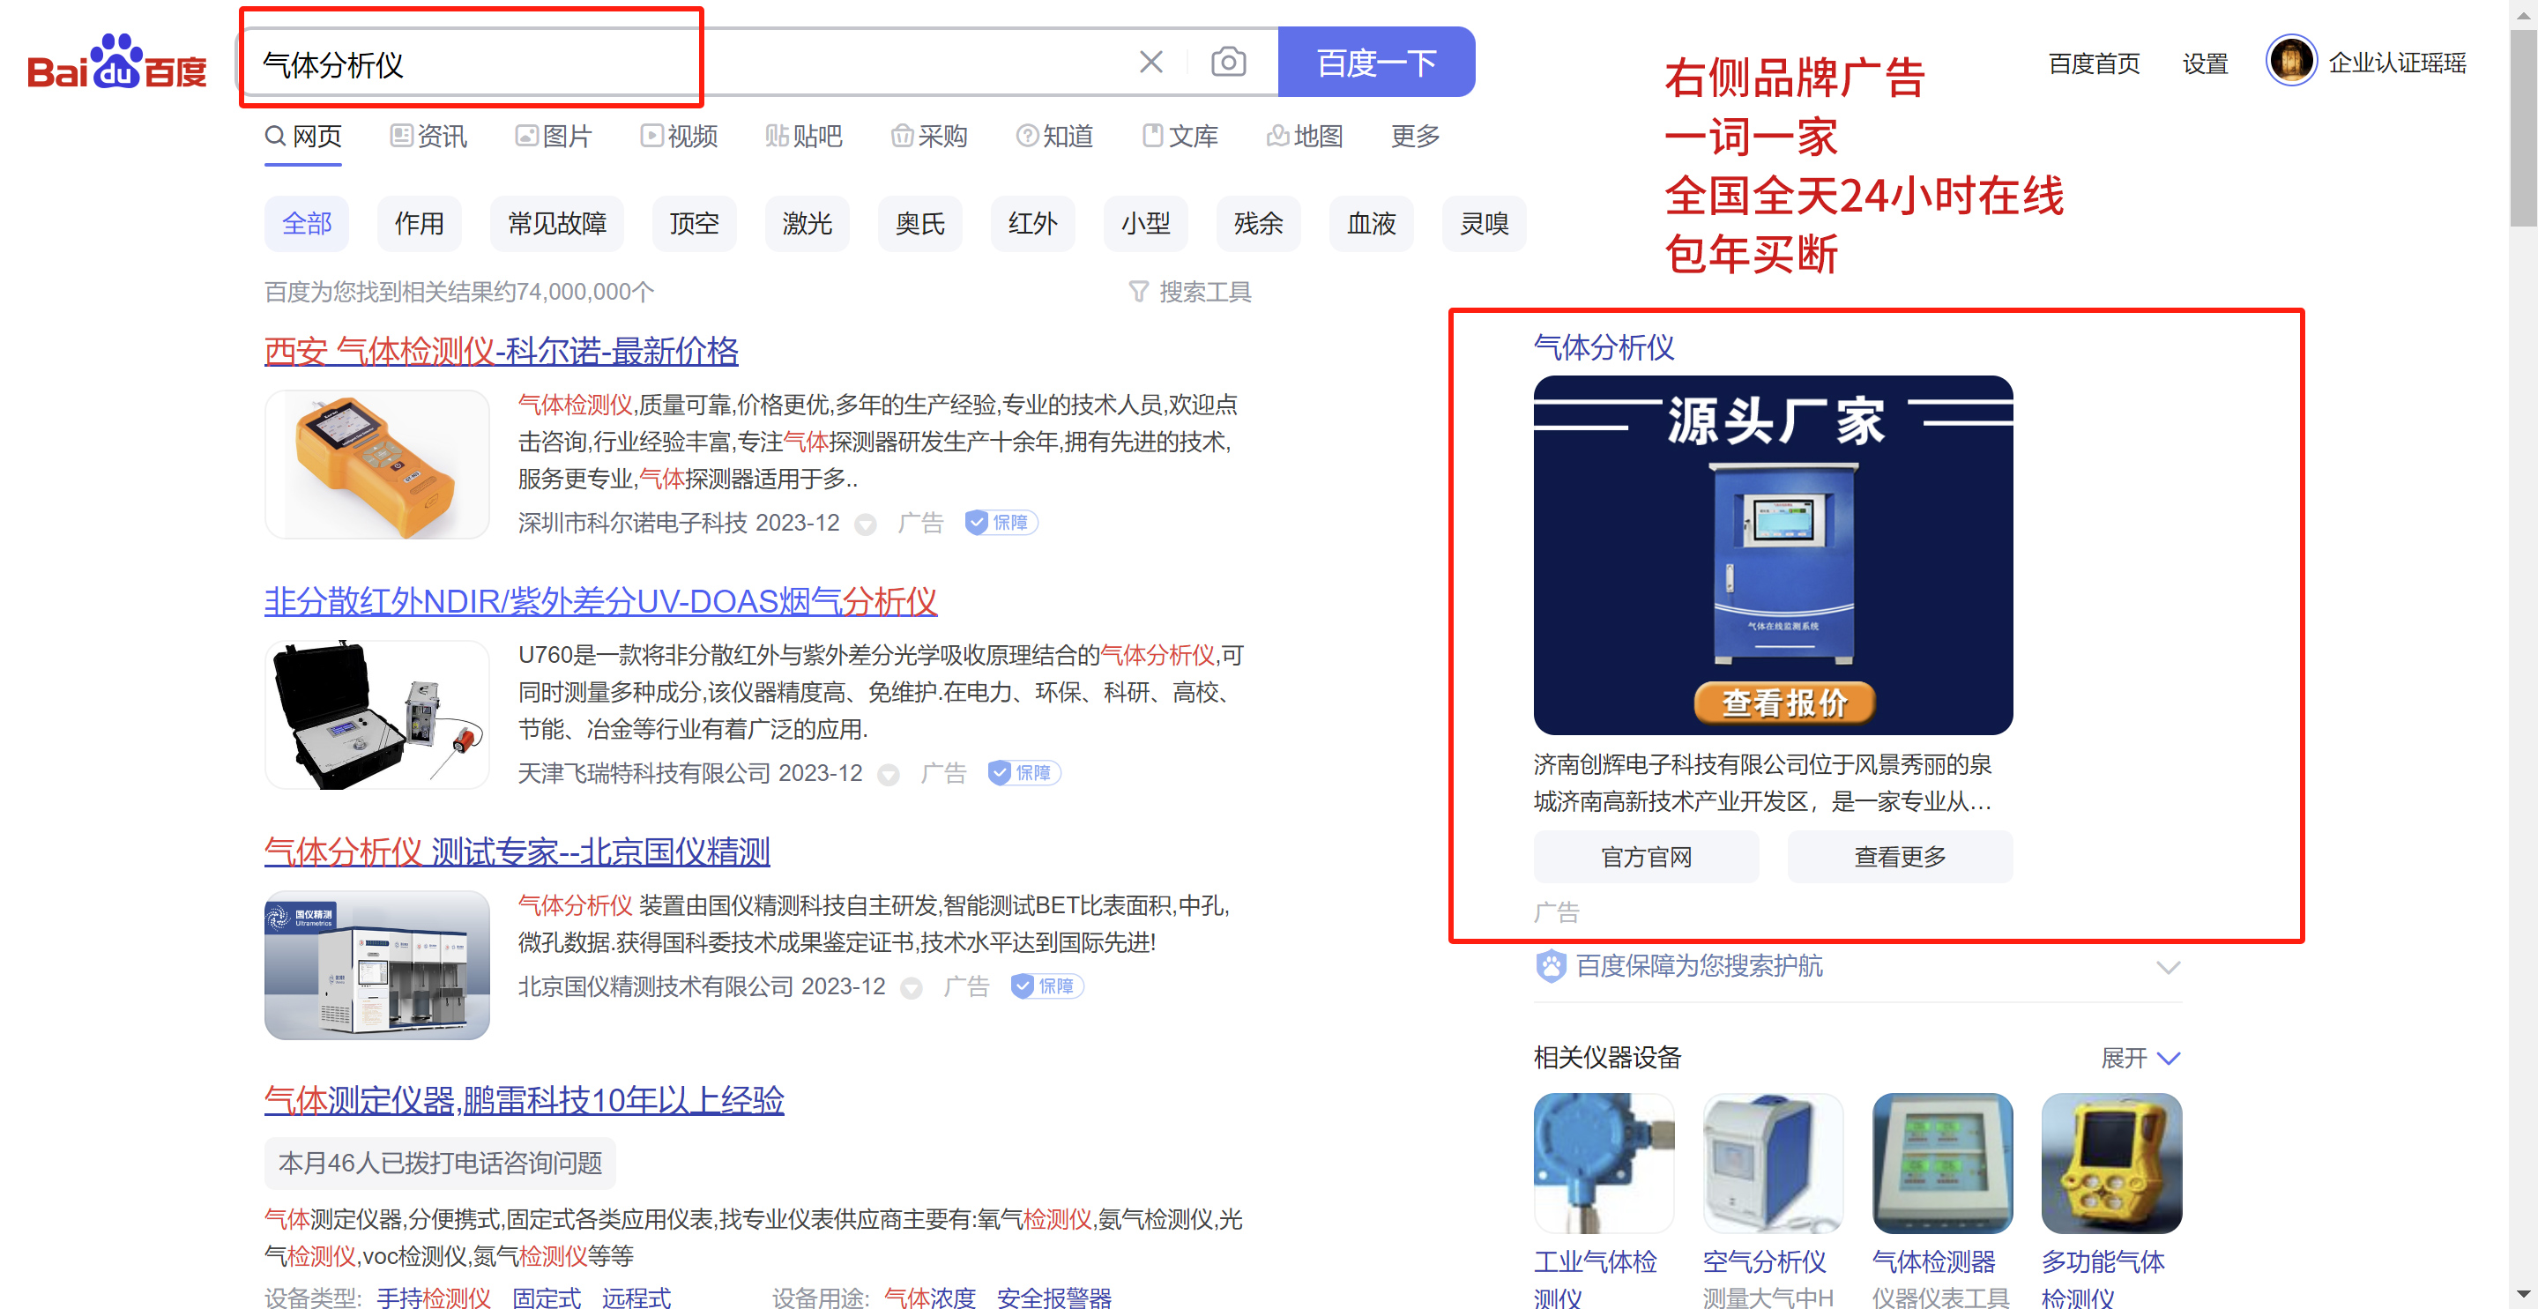Select the 常见故障 filter chip
The width and height of the screenshot is (2538, 1309).
[x=556, y=224]
